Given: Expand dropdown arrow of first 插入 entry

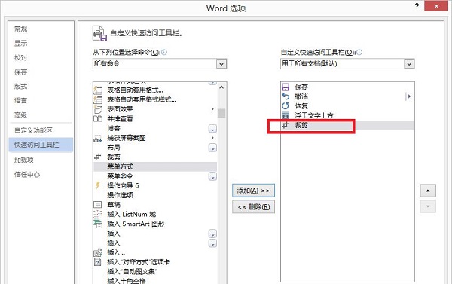Looking at the screenshot, I should [212, 234].
